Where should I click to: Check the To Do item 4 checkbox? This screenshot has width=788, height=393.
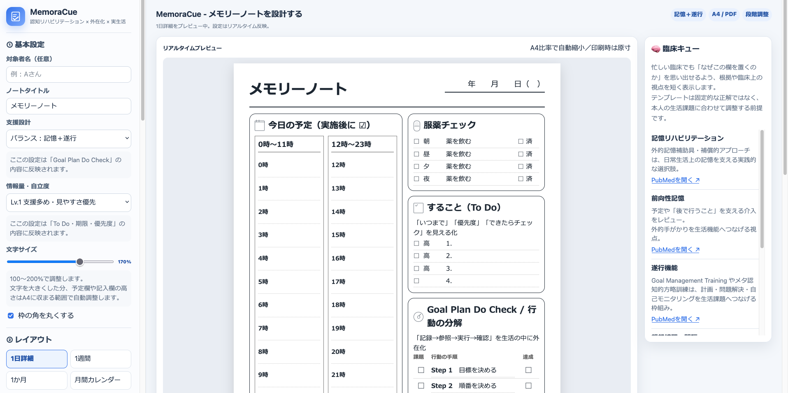tap(416, 281)
